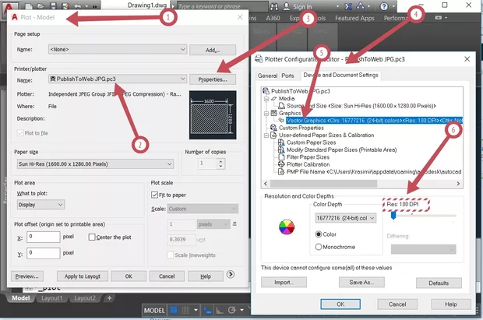The width and height of the screenshot is (483, 320).
Task: Enable the Center the plot checkbox
Action: (x=91, y=237)
